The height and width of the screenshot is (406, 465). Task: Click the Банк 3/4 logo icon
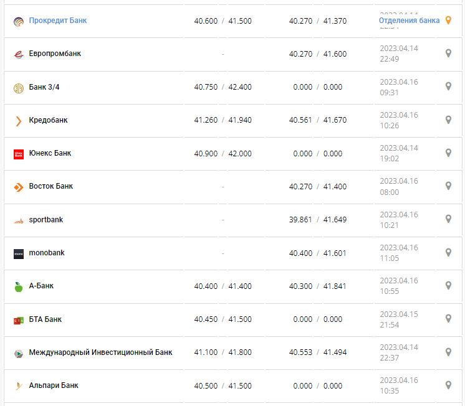(x=18, y=87)
